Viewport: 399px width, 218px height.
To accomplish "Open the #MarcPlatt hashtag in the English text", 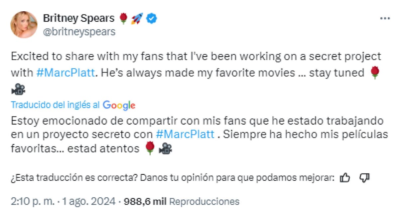I will [66, 73].
